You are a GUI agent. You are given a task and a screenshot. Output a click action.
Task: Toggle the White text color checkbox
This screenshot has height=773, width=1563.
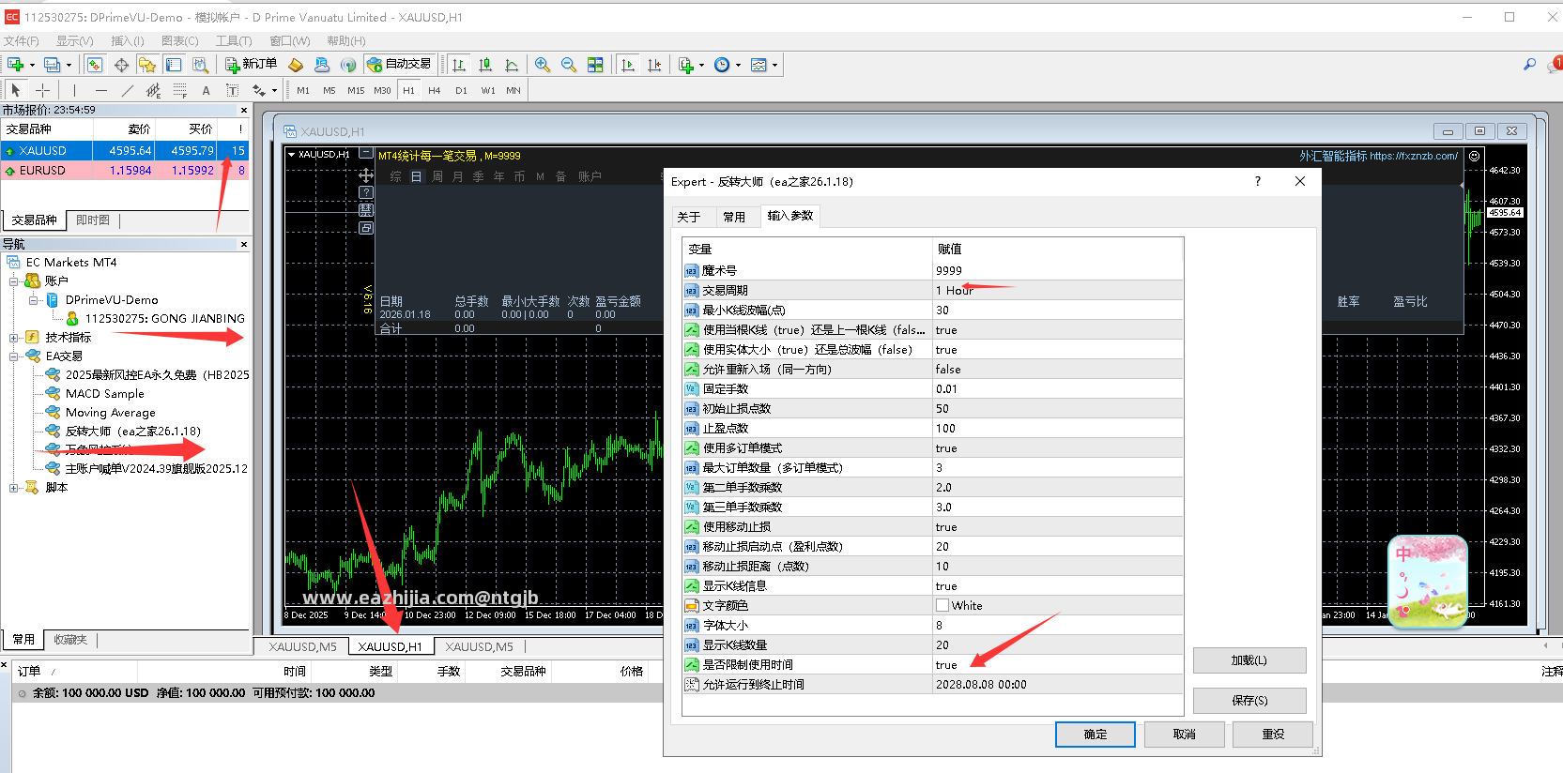(942, 605)
